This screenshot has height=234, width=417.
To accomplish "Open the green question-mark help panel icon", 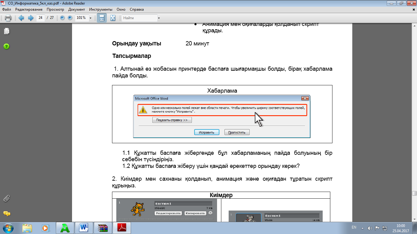I will pyautogui.click(x=6, y=46).
